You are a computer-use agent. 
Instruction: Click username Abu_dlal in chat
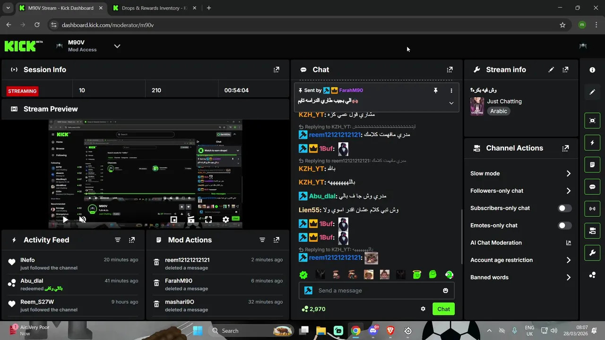pos(322,196)
